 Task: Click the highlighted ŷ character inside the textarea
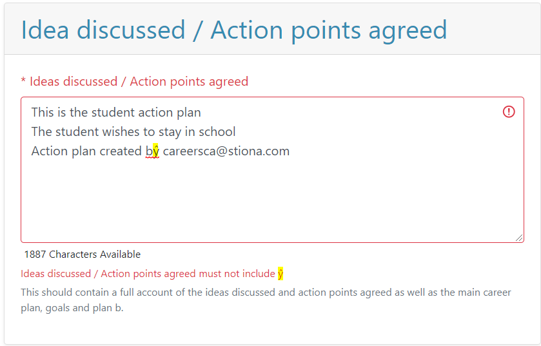click(x=155, y=151)
